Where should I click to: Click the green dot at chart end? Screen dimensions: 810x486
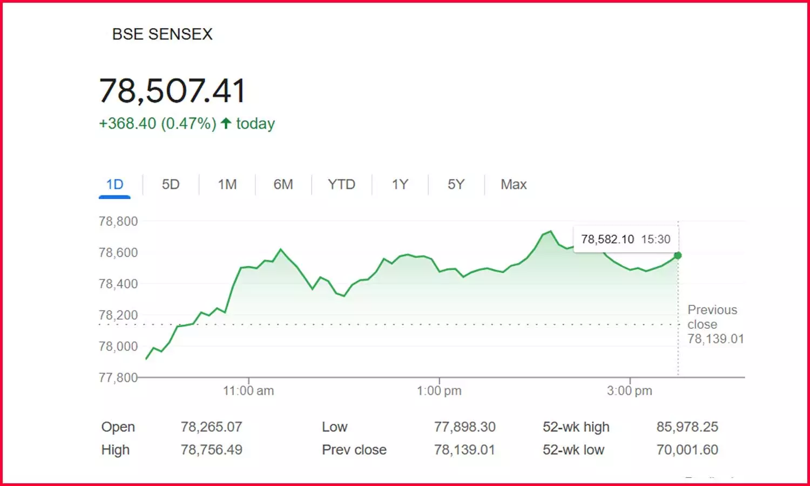(678, 255)
